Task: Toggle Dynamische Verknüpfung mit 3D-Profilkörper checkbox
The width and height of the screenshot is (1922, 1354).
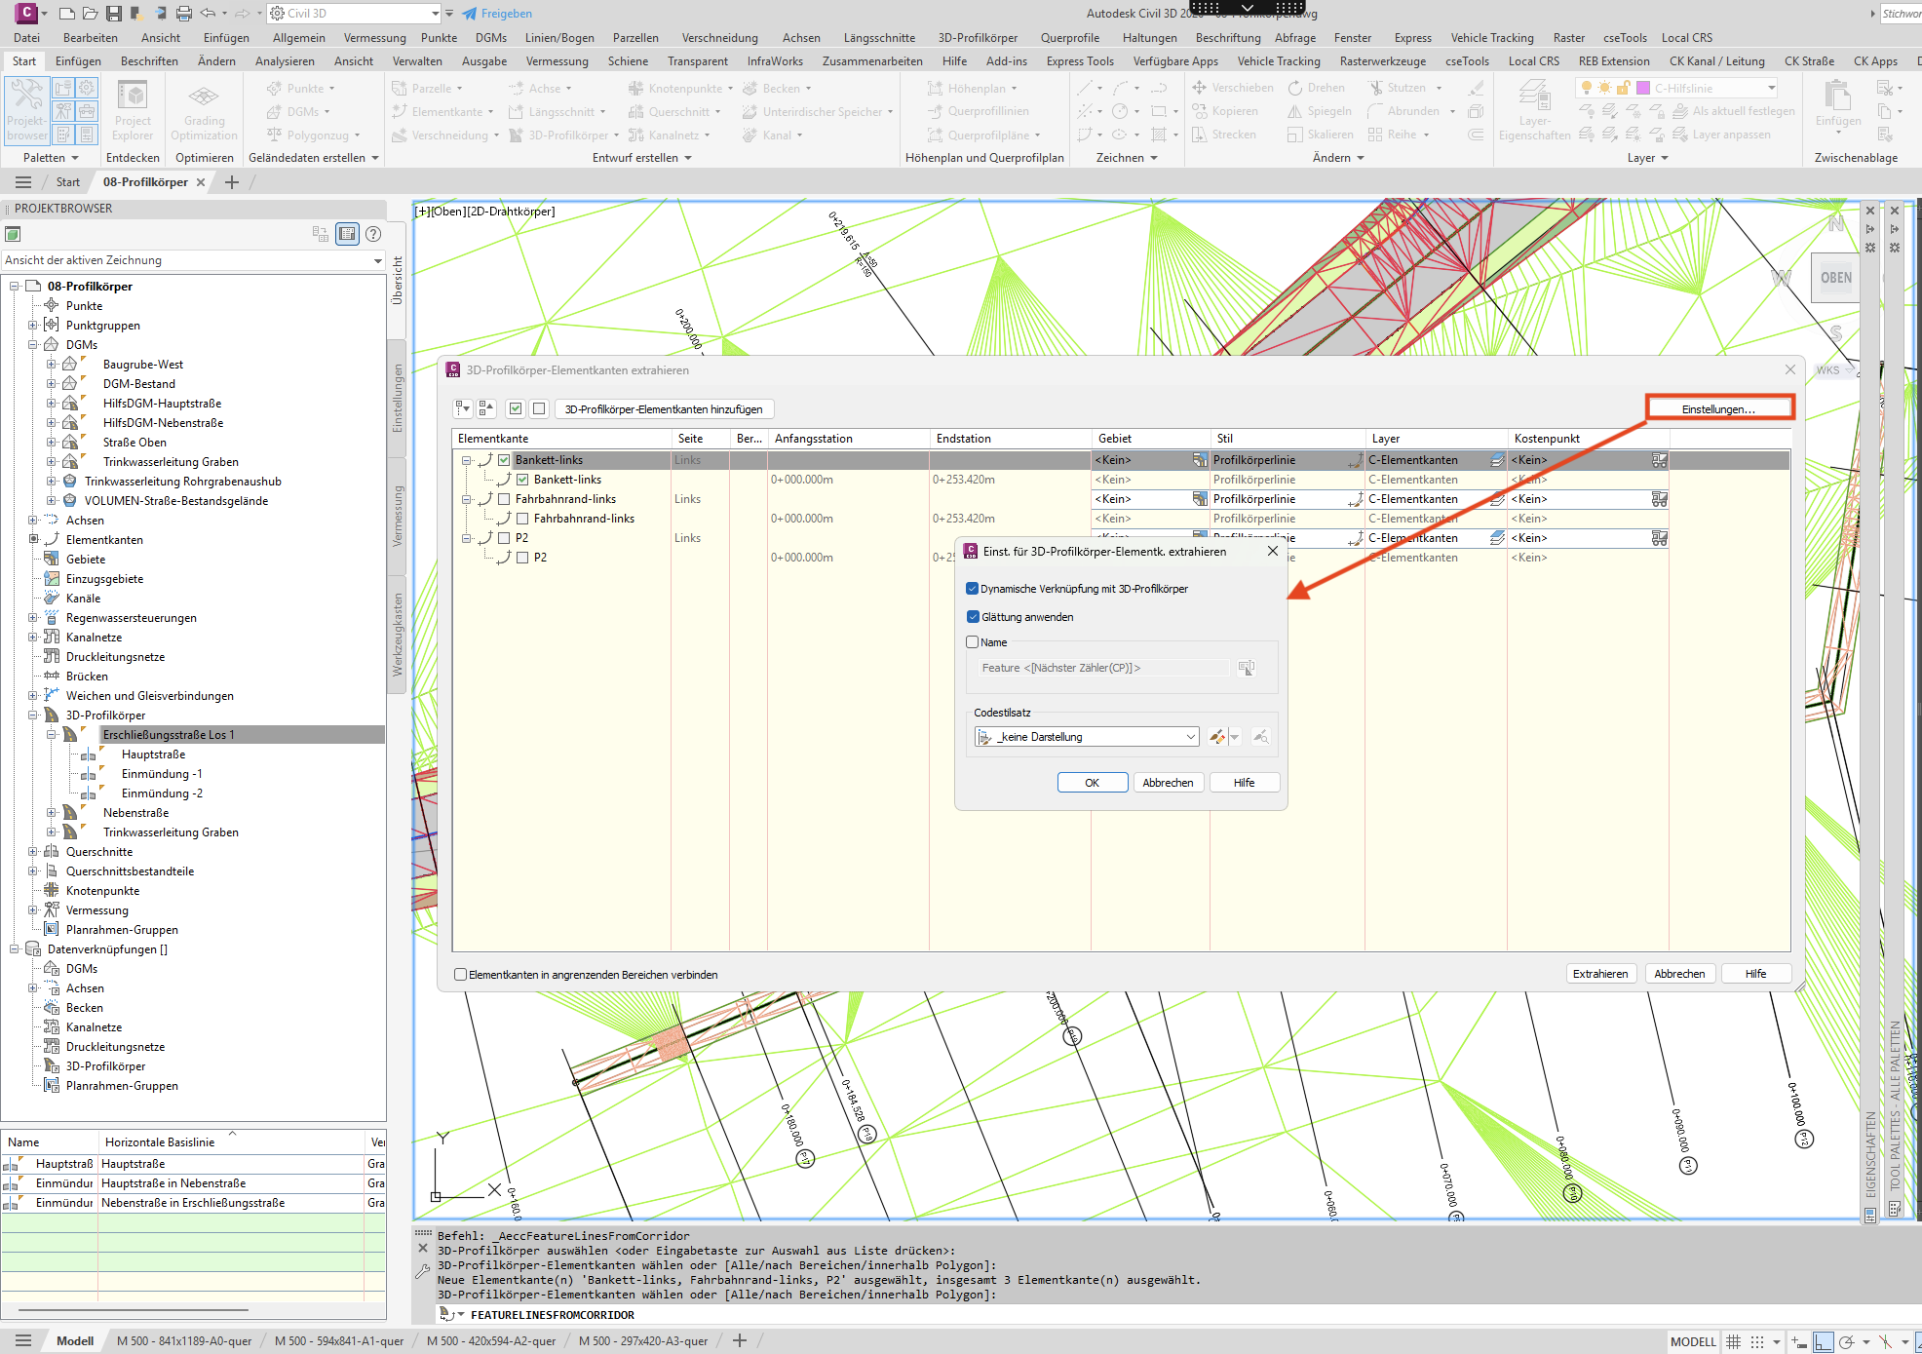Action: pyautogui.click(x=972, y=589)
